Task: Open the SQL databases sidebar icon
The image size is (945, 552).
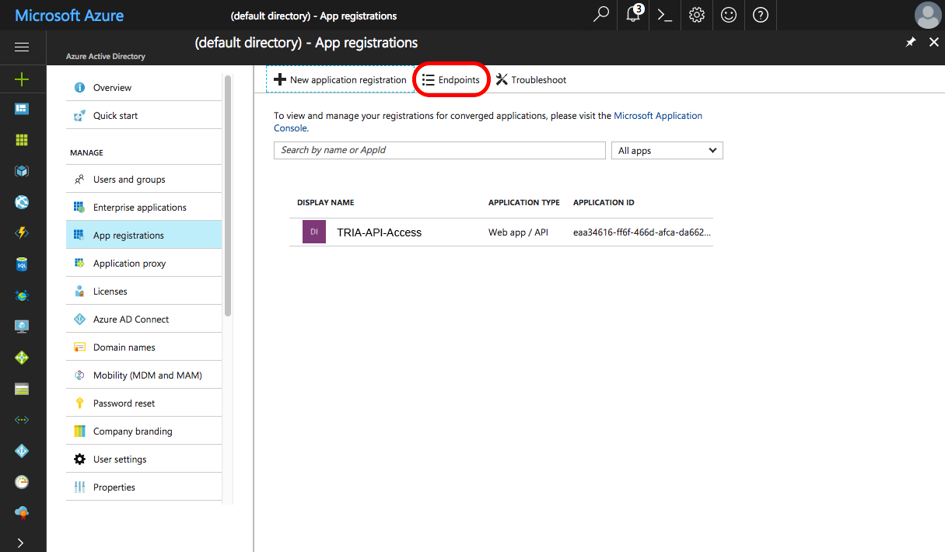Action: pyautogui.click(x=22, y=264)
